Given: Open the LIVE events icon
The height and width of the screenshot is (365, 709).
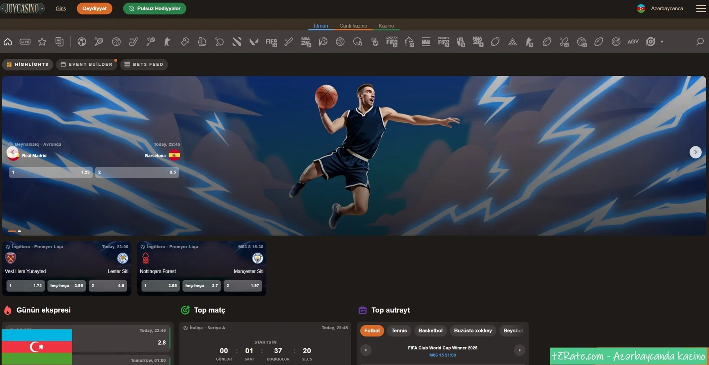Looking at the screenshot, I should [x=25, y=42].
